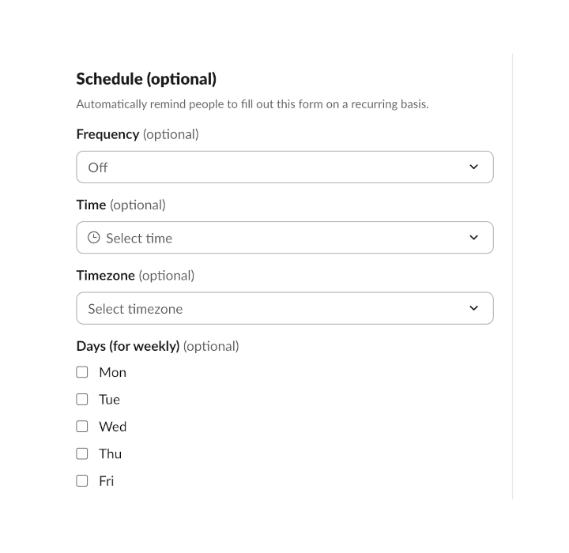Click the Time field chevron arrow
Screen dimensions: 569x553
coord(473,238)
